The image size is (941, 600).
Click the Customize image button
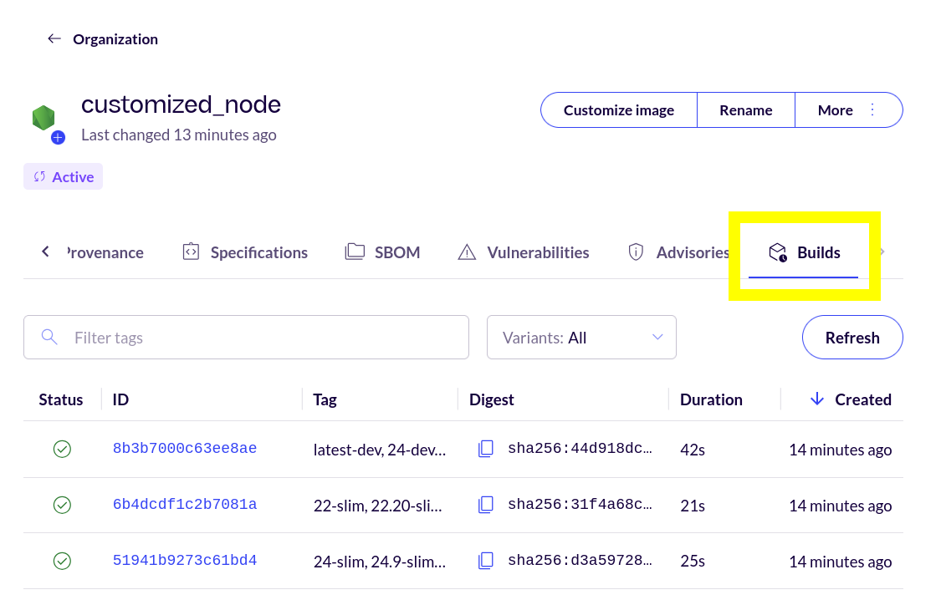click(x=618, y=109)
